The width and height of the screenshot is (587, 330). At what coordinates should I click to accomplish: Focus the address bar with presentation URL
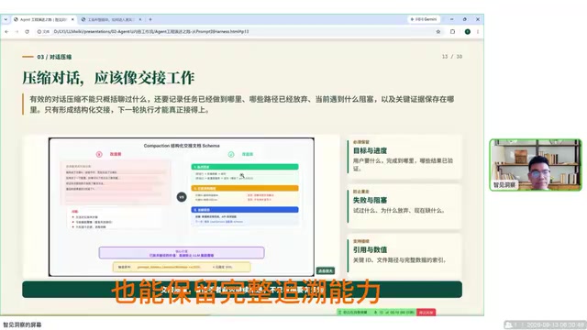coord(239,32)
